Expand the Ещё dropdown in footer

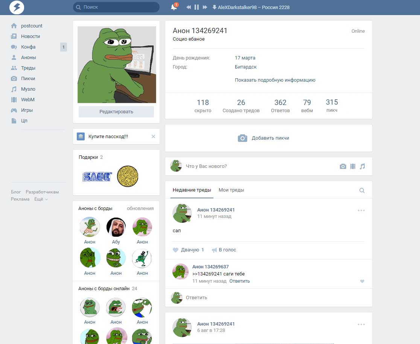click(41, 199)
